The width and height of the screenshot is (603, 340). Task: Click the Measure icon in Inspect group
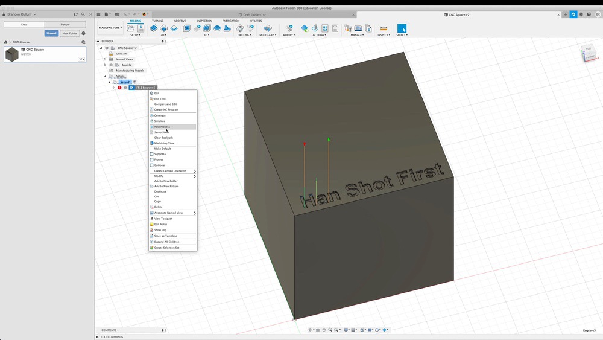(x=384, y=28)
